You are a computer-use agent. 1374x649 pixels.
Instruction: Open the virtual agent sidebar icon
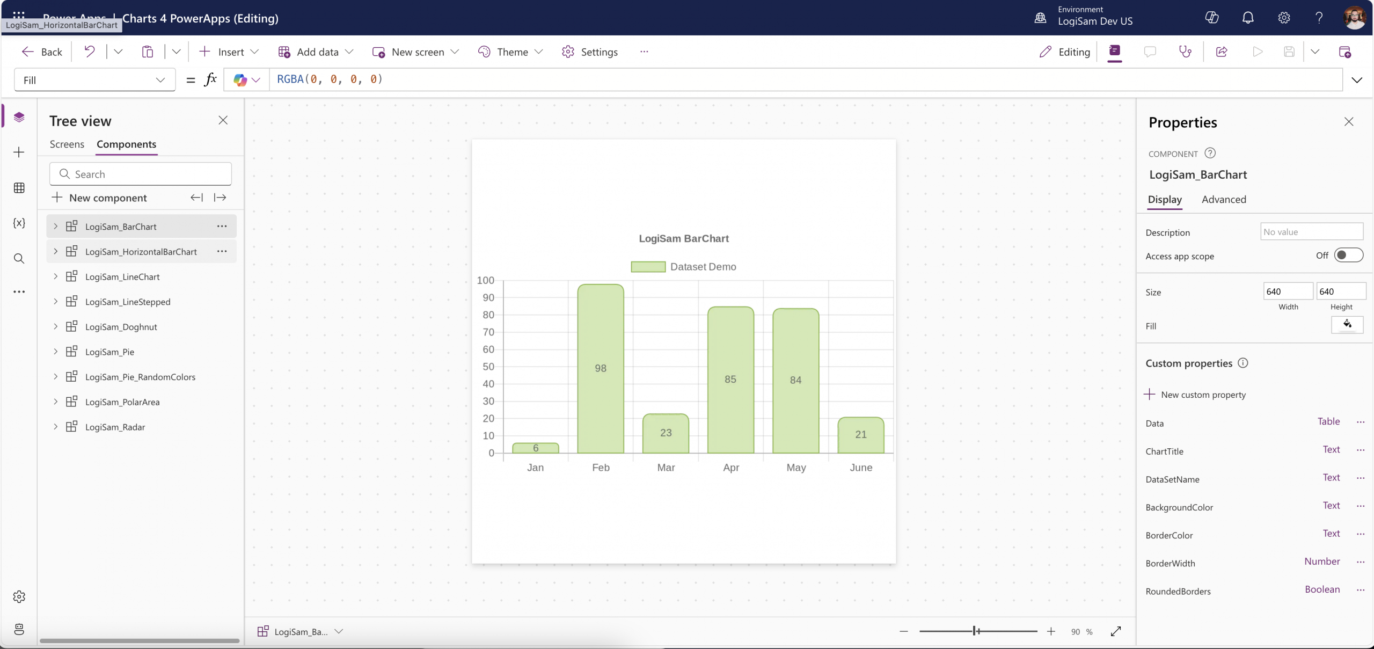(19, 629)
